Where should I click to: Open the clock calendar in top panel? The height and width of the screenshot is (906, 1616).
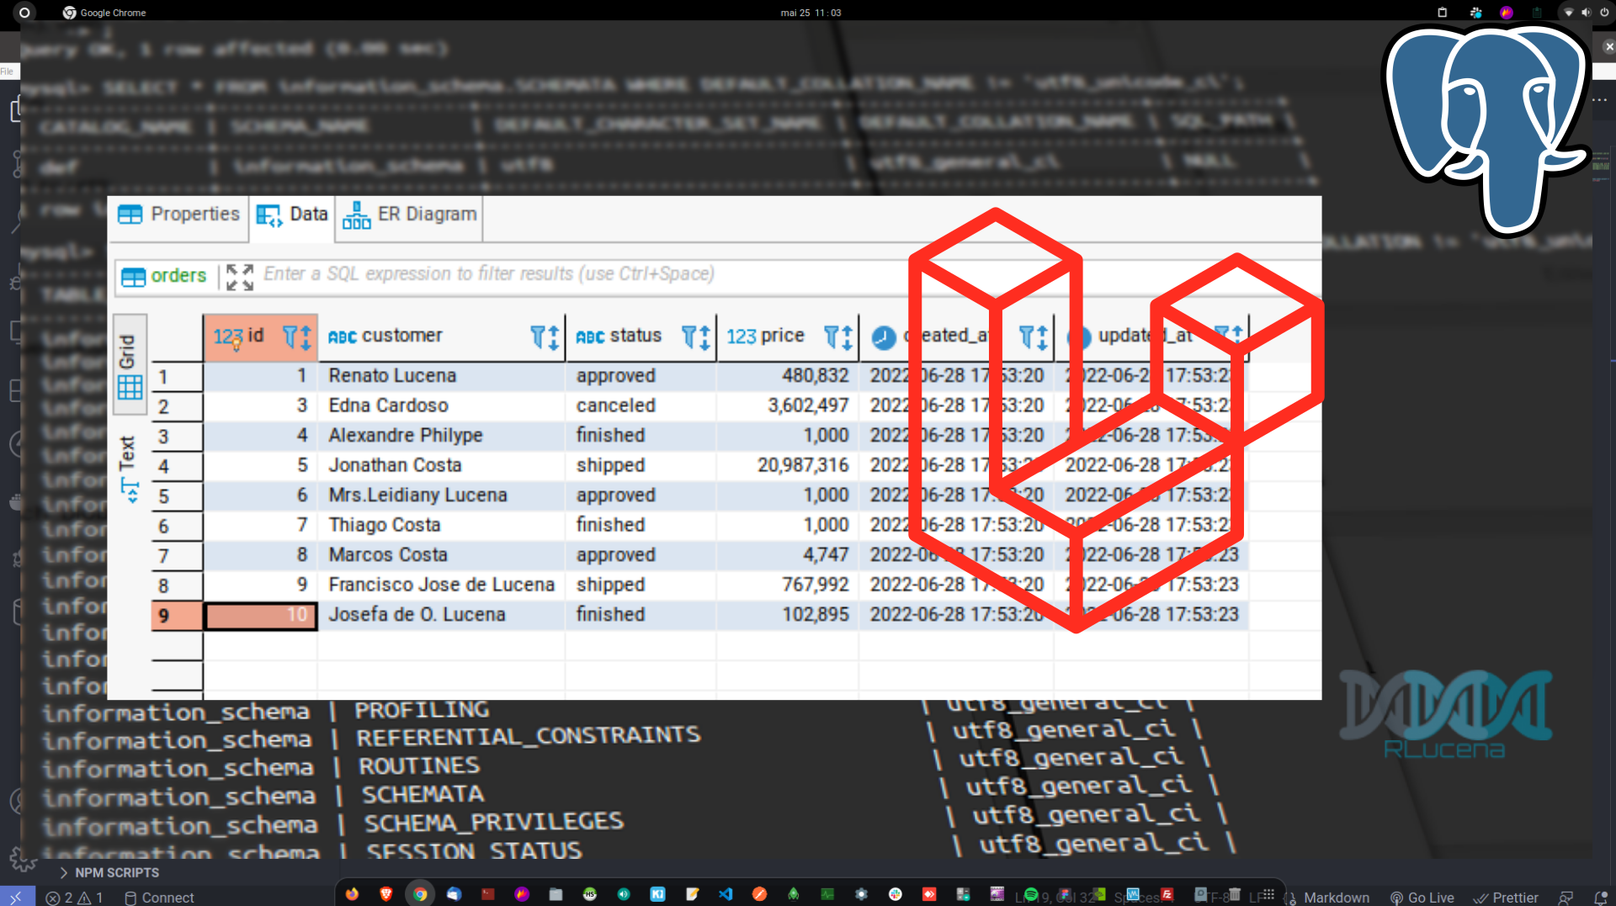pyautogui.click(x=811, y=13)
